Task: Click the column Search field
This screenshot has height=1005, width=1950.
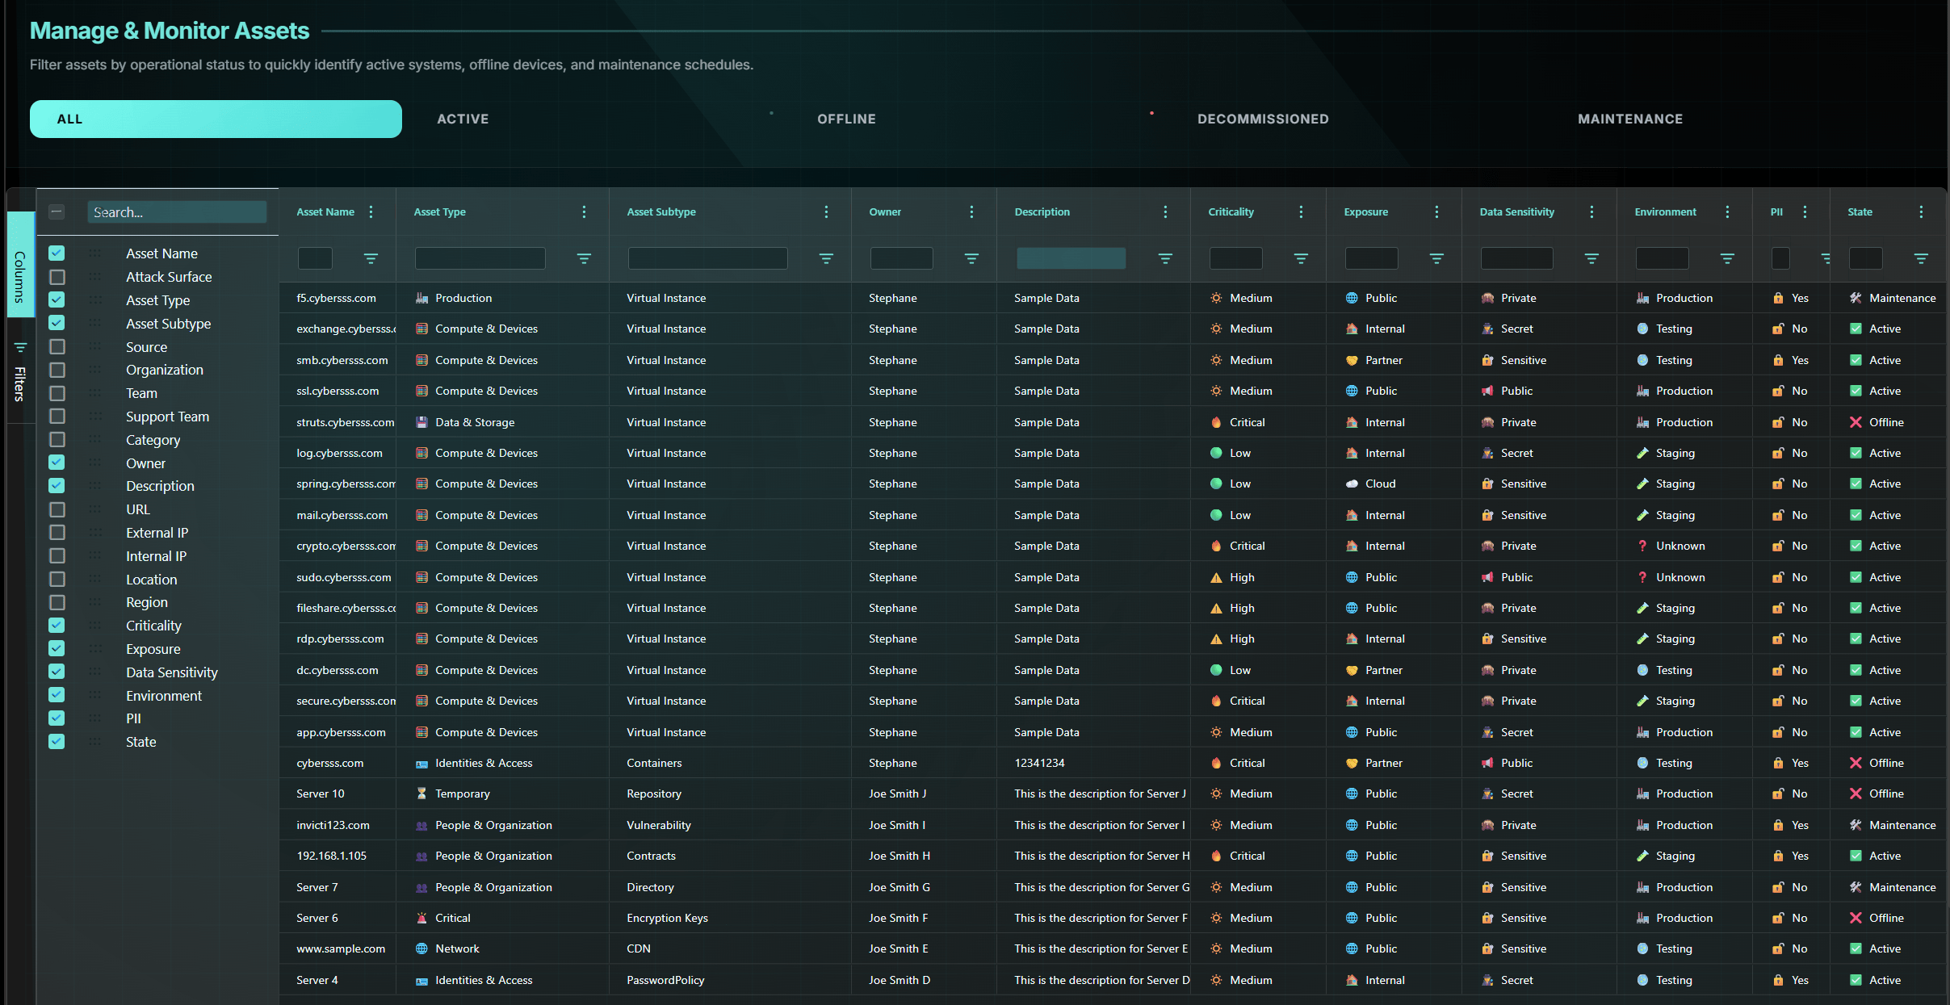Action: click(x=177, y=212)
